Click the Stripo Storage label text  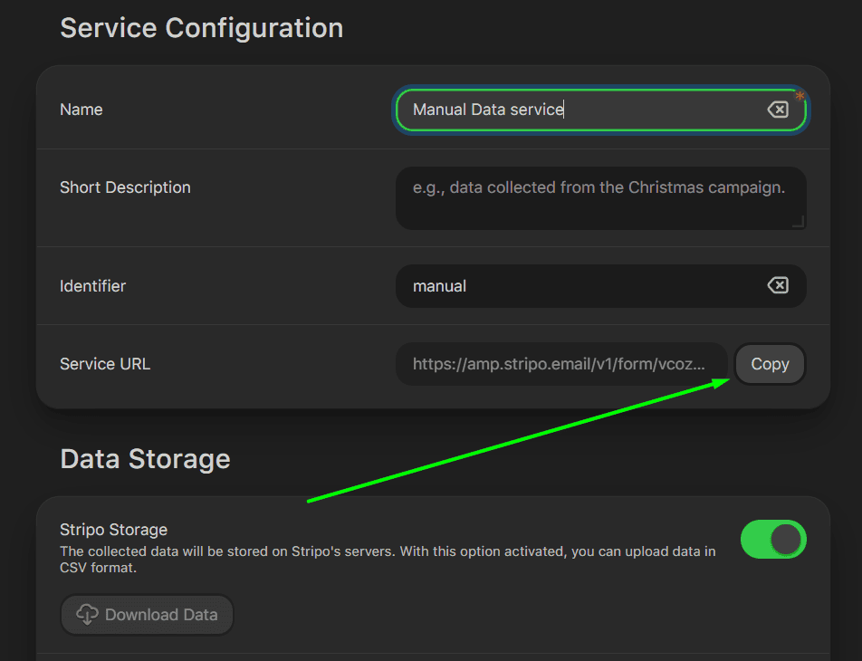coord(113,529)
